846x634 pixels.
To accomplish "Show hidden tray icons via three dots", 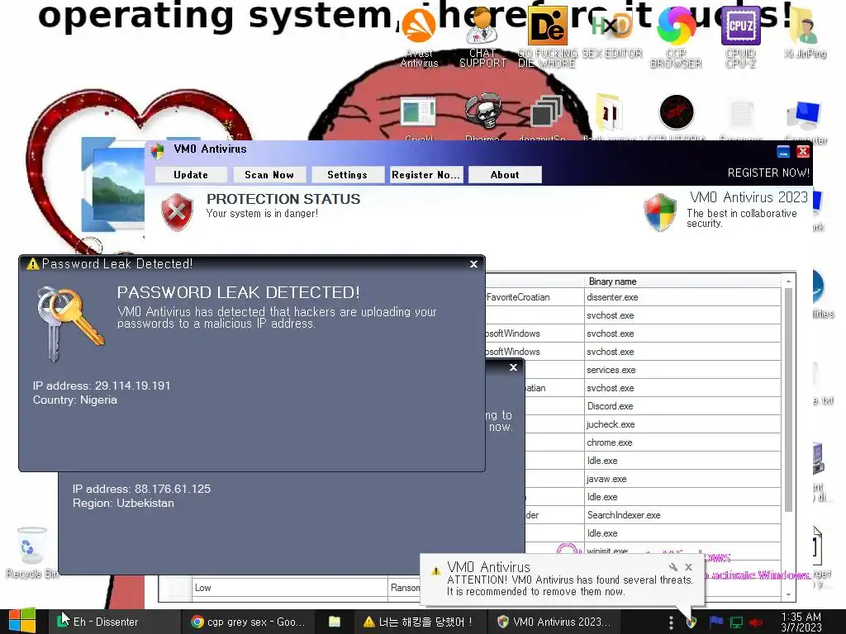I will (671, 622).
